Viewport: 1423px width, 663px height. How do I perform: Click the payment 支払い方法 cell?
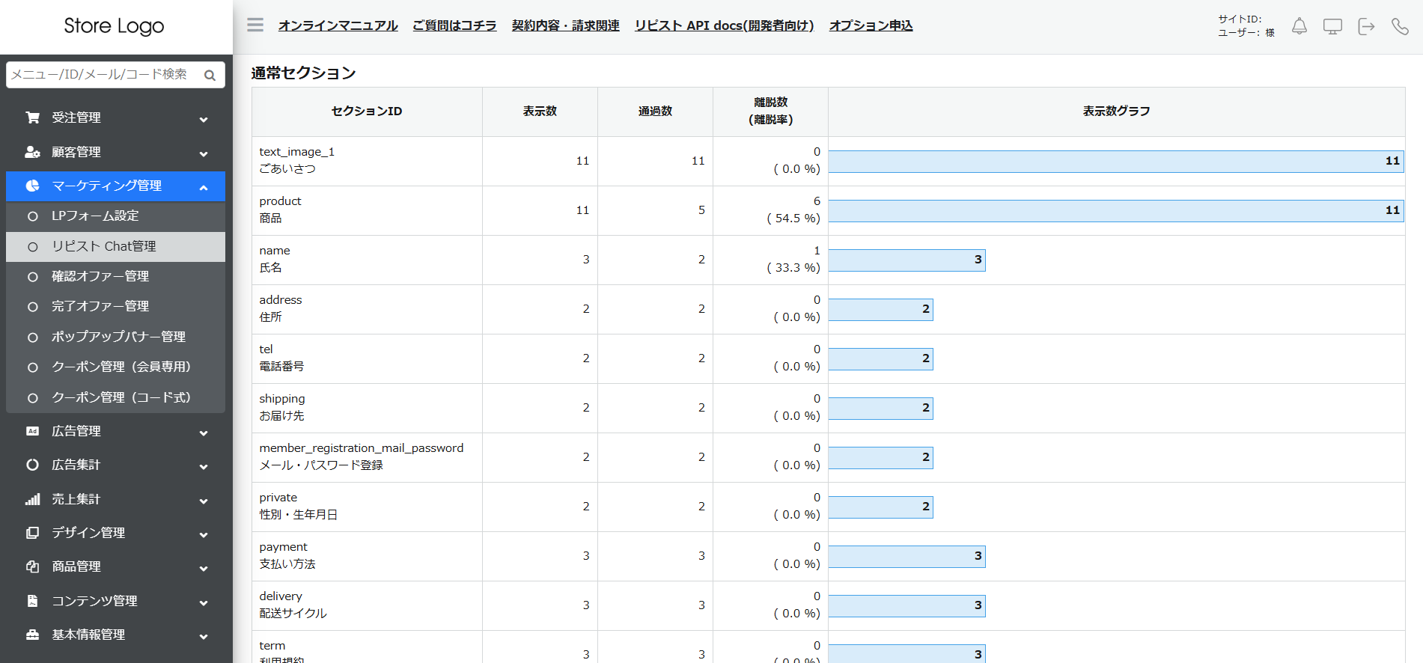point(367,556)
